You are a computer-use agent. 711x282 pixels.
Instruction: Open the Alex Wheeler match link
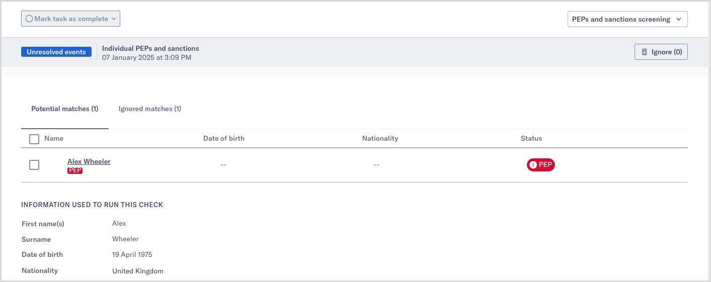point(89,161)
